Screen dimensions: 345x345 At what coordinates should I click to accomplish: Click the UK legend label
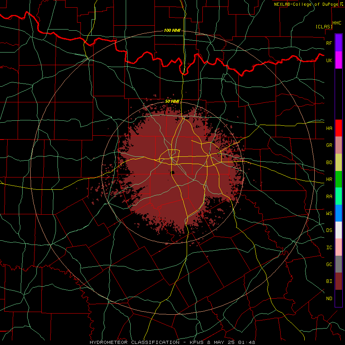coord(329,60)
